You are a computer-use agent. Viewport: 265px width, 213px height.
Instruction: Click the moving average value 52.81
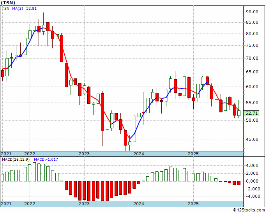(31, 9)
